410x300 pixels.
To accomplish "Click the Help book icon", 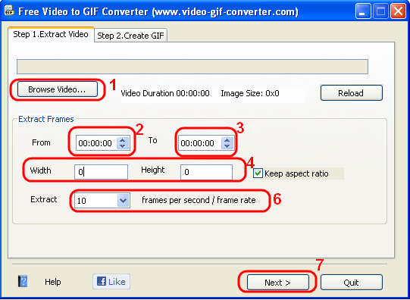I will pyautogui.click(x=23, y=282).
